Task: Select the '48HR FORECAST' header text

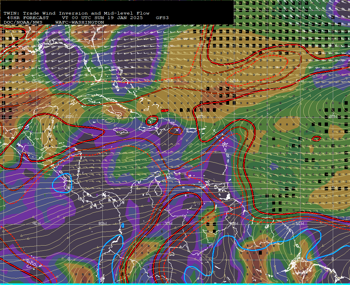Action: pos(28,18)
